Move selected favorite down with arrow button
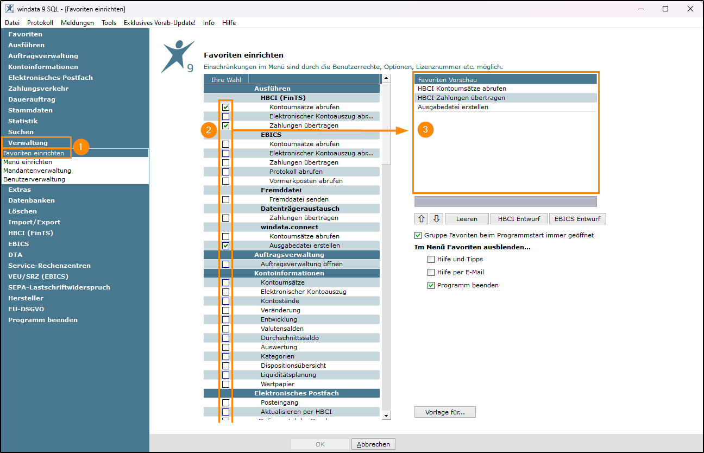This screenshot has width=704, height=453. tap(436, 219)
